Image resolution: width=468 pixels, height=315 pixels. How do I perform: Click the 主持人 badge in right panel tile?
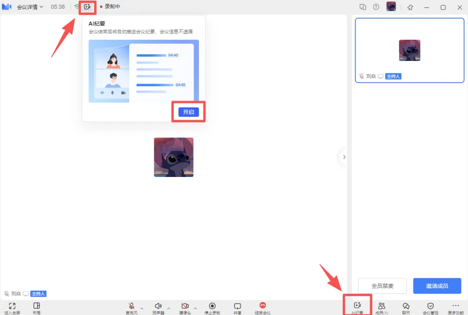pyautogui.click(x=393, y=76)
